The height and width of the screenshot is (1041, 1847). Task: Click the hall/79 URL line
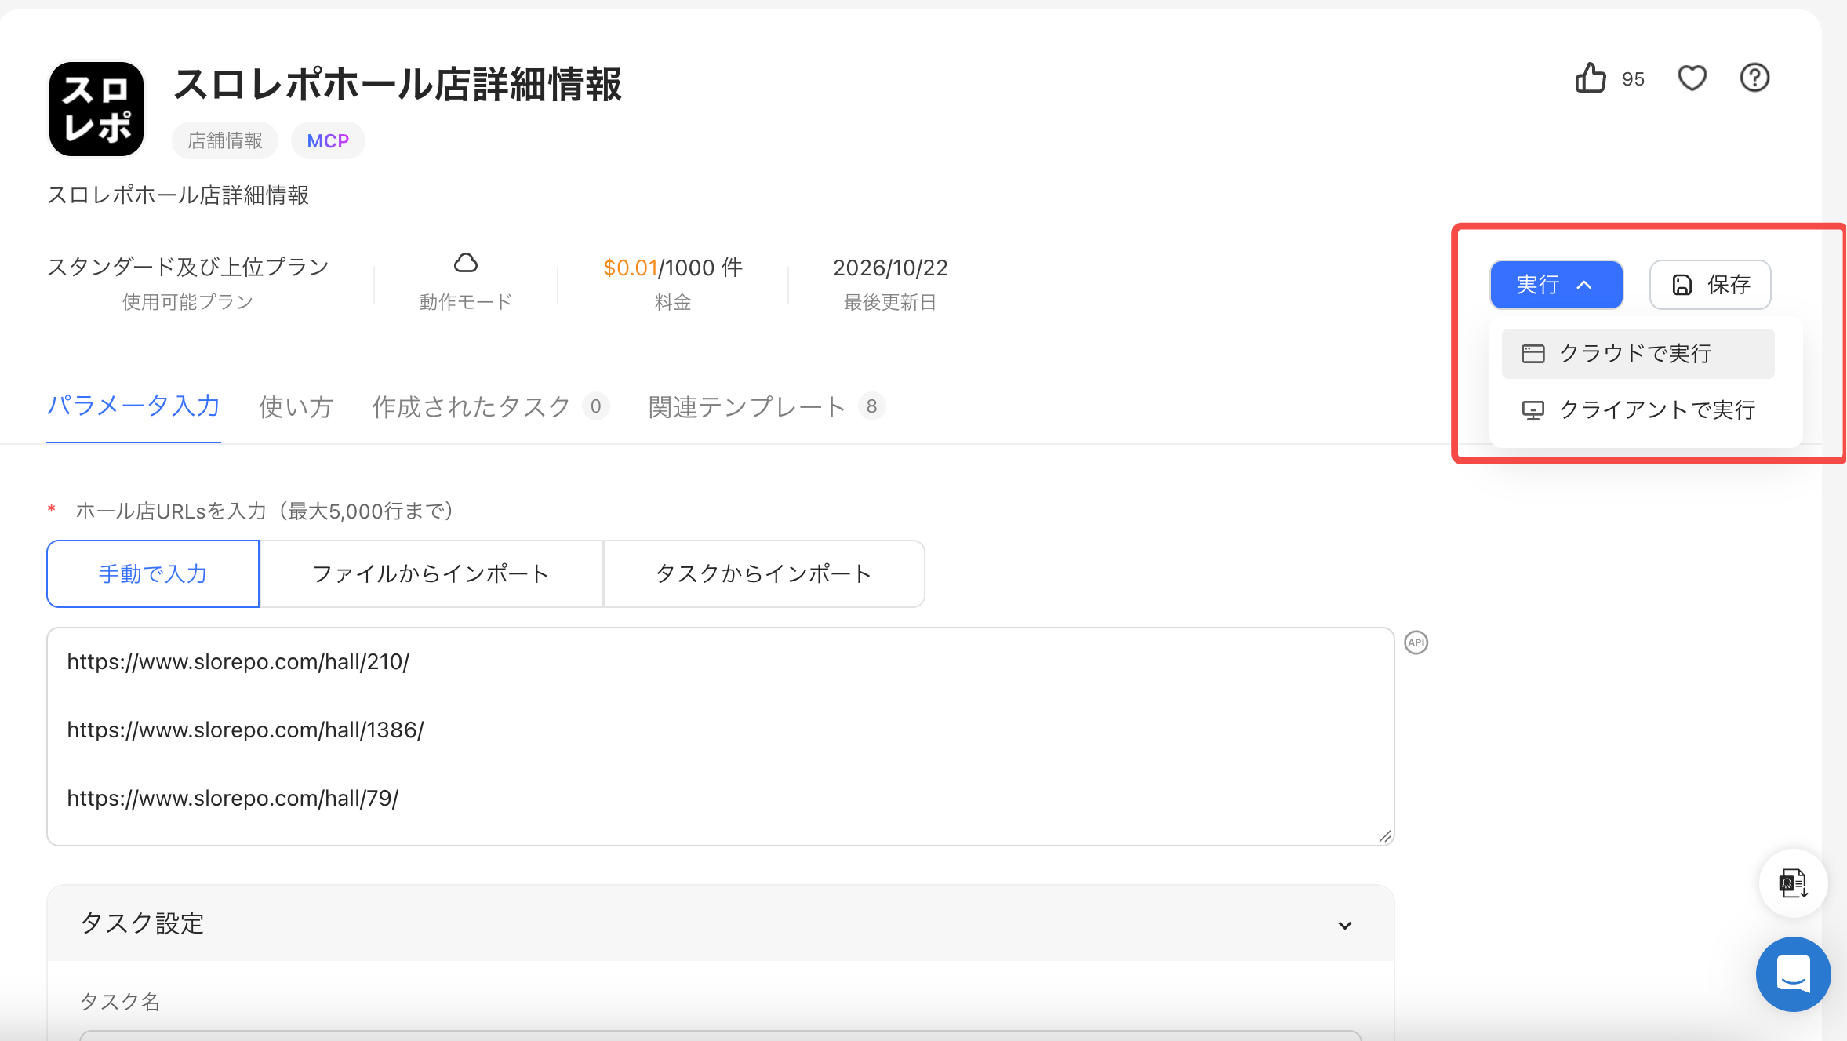[x=233, y=798]
